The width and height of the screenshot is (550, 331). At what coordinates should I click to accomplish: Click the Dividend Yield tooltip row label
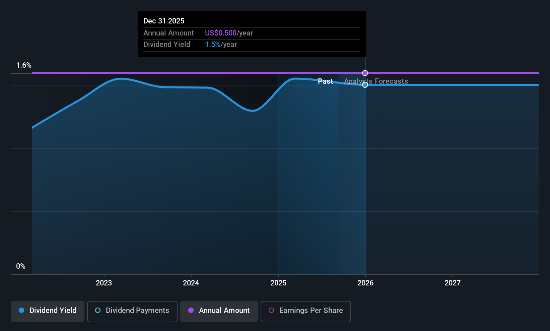(167, 45)
